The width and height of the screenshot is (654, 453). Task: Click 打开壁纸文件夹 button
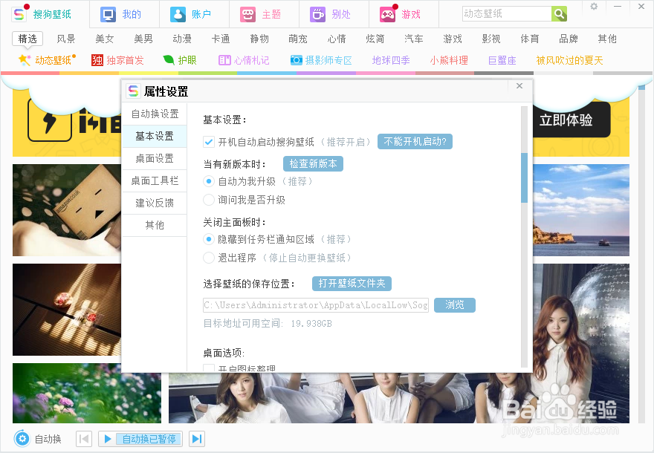pos(352,284)
